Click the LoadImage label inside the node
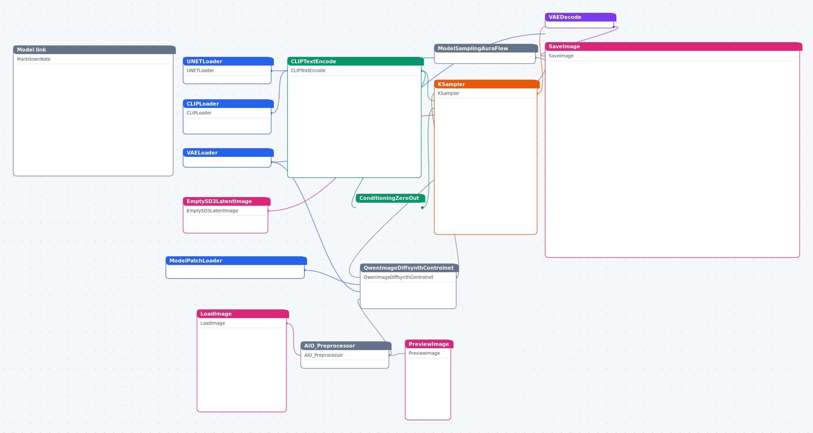This screenshot has height=433, width=813. (x=213, y=323)
